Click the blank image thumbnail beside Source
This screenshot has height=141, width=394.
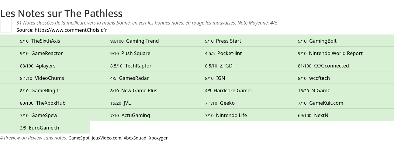tap(6, 26)
